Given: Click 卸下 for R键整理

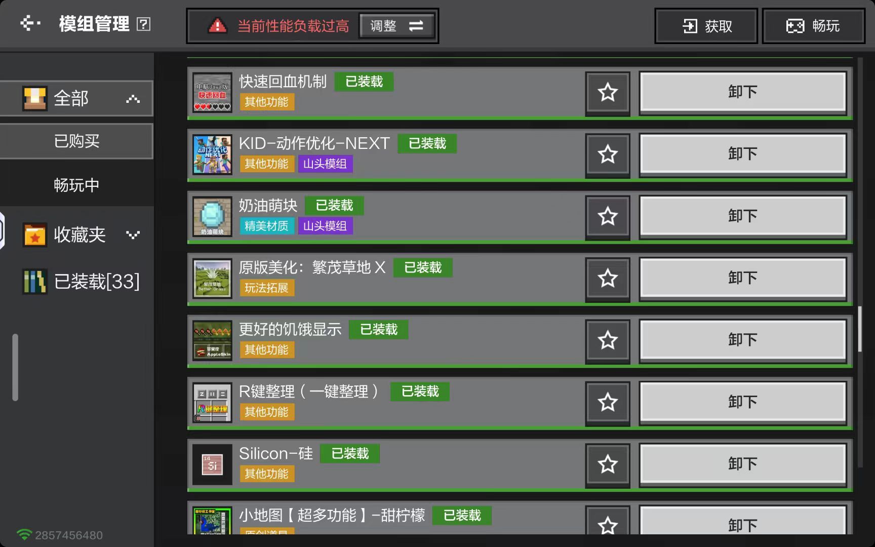Looking at the screenshot, I should pyautogui.click(x=743, y=402).
